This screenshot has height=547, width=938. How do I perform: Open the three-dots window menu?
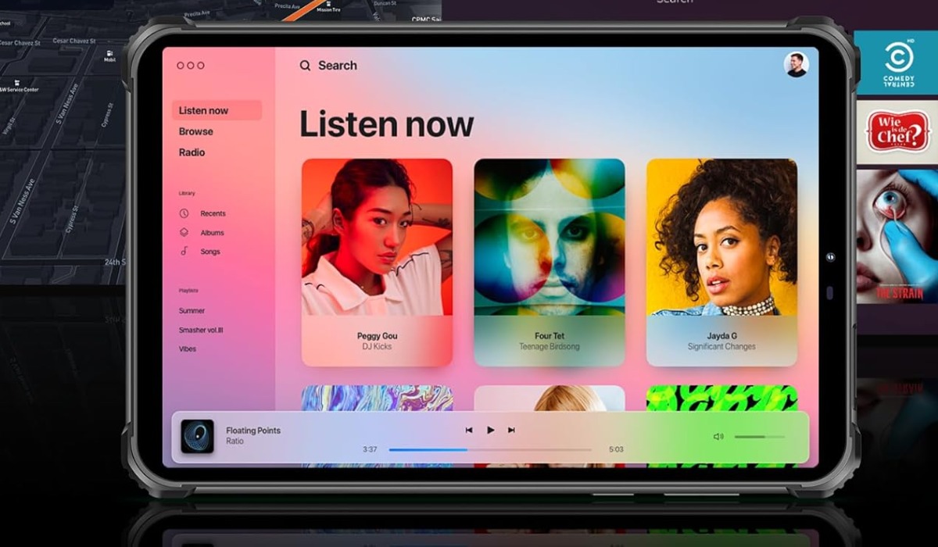tap(190, 66)
